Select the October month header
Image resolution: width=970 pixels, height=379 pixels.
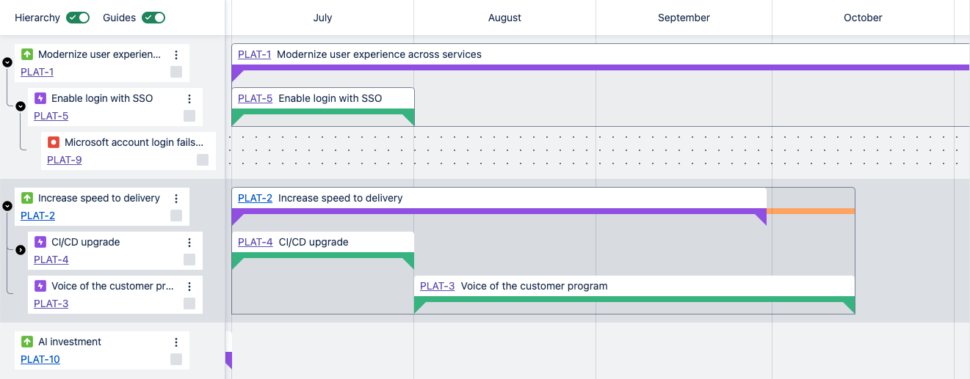click(864, 18)
